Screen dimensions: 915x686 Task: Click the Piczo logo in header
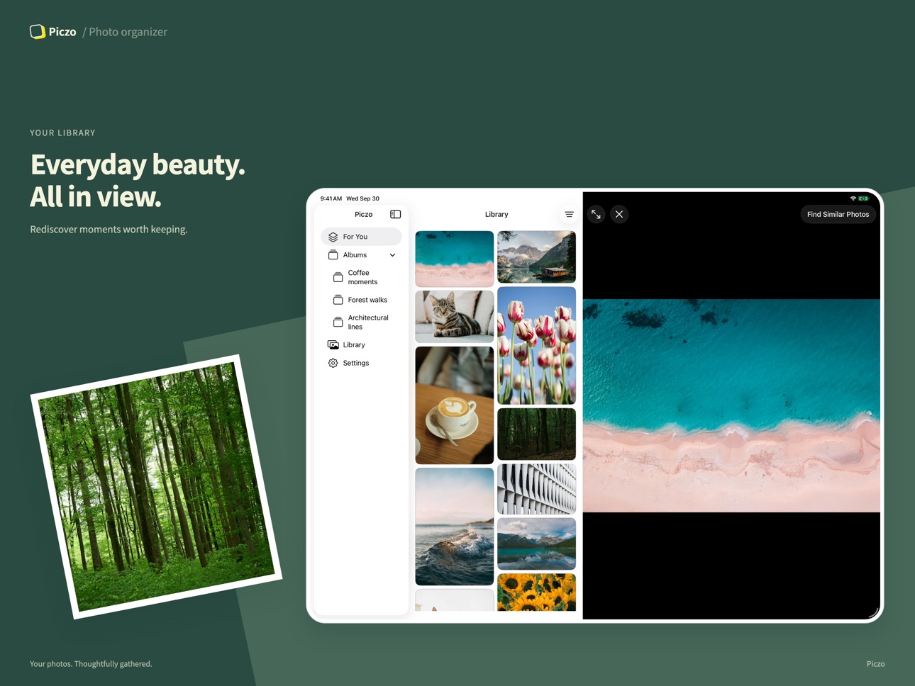(x=53, y=32)
